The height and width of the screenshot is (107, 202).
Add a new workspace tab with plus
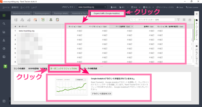pyautogui.click(x=127, y=13)
